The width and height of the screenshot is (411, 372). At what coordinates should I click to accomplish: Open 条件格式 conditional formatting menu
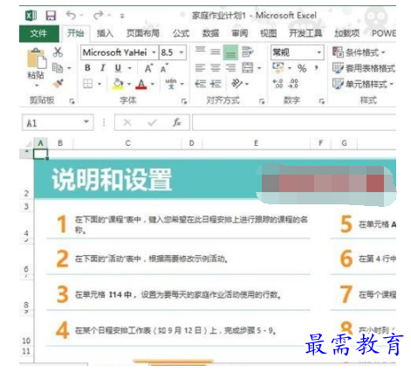pyautogui.click(x=359, y=52)
